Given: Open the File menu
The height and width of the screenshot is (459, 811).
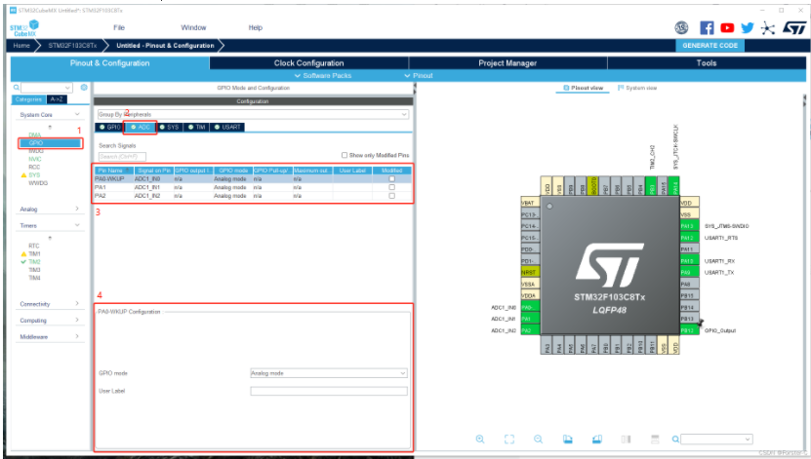Looking at the screenshot, I should pos(119,27).
